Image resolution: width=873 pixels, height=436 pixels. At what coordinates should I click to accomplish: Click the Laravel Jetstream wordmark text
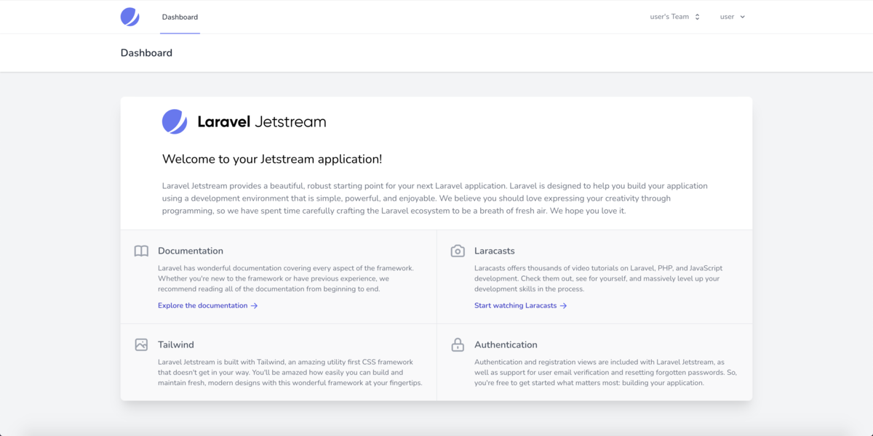pyautogui.click(x=262, y=122)
